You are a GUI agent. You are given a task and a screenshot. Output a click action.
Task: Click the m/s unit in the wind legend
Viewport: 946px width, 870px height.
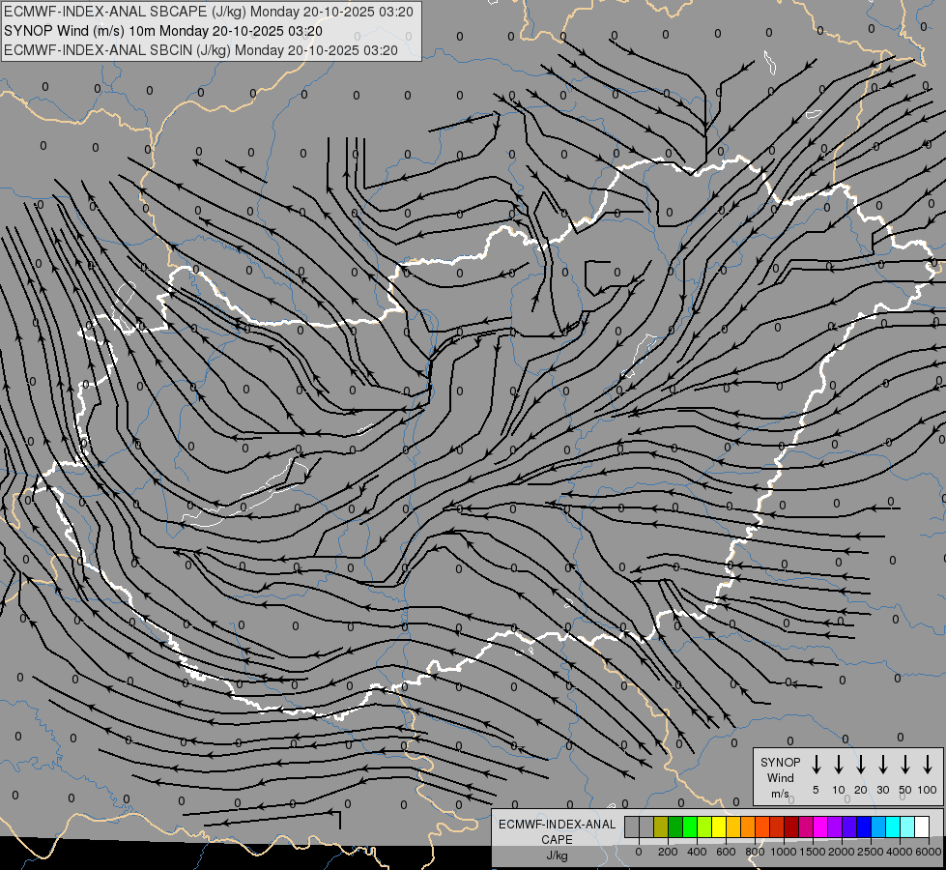coord(780,794)
